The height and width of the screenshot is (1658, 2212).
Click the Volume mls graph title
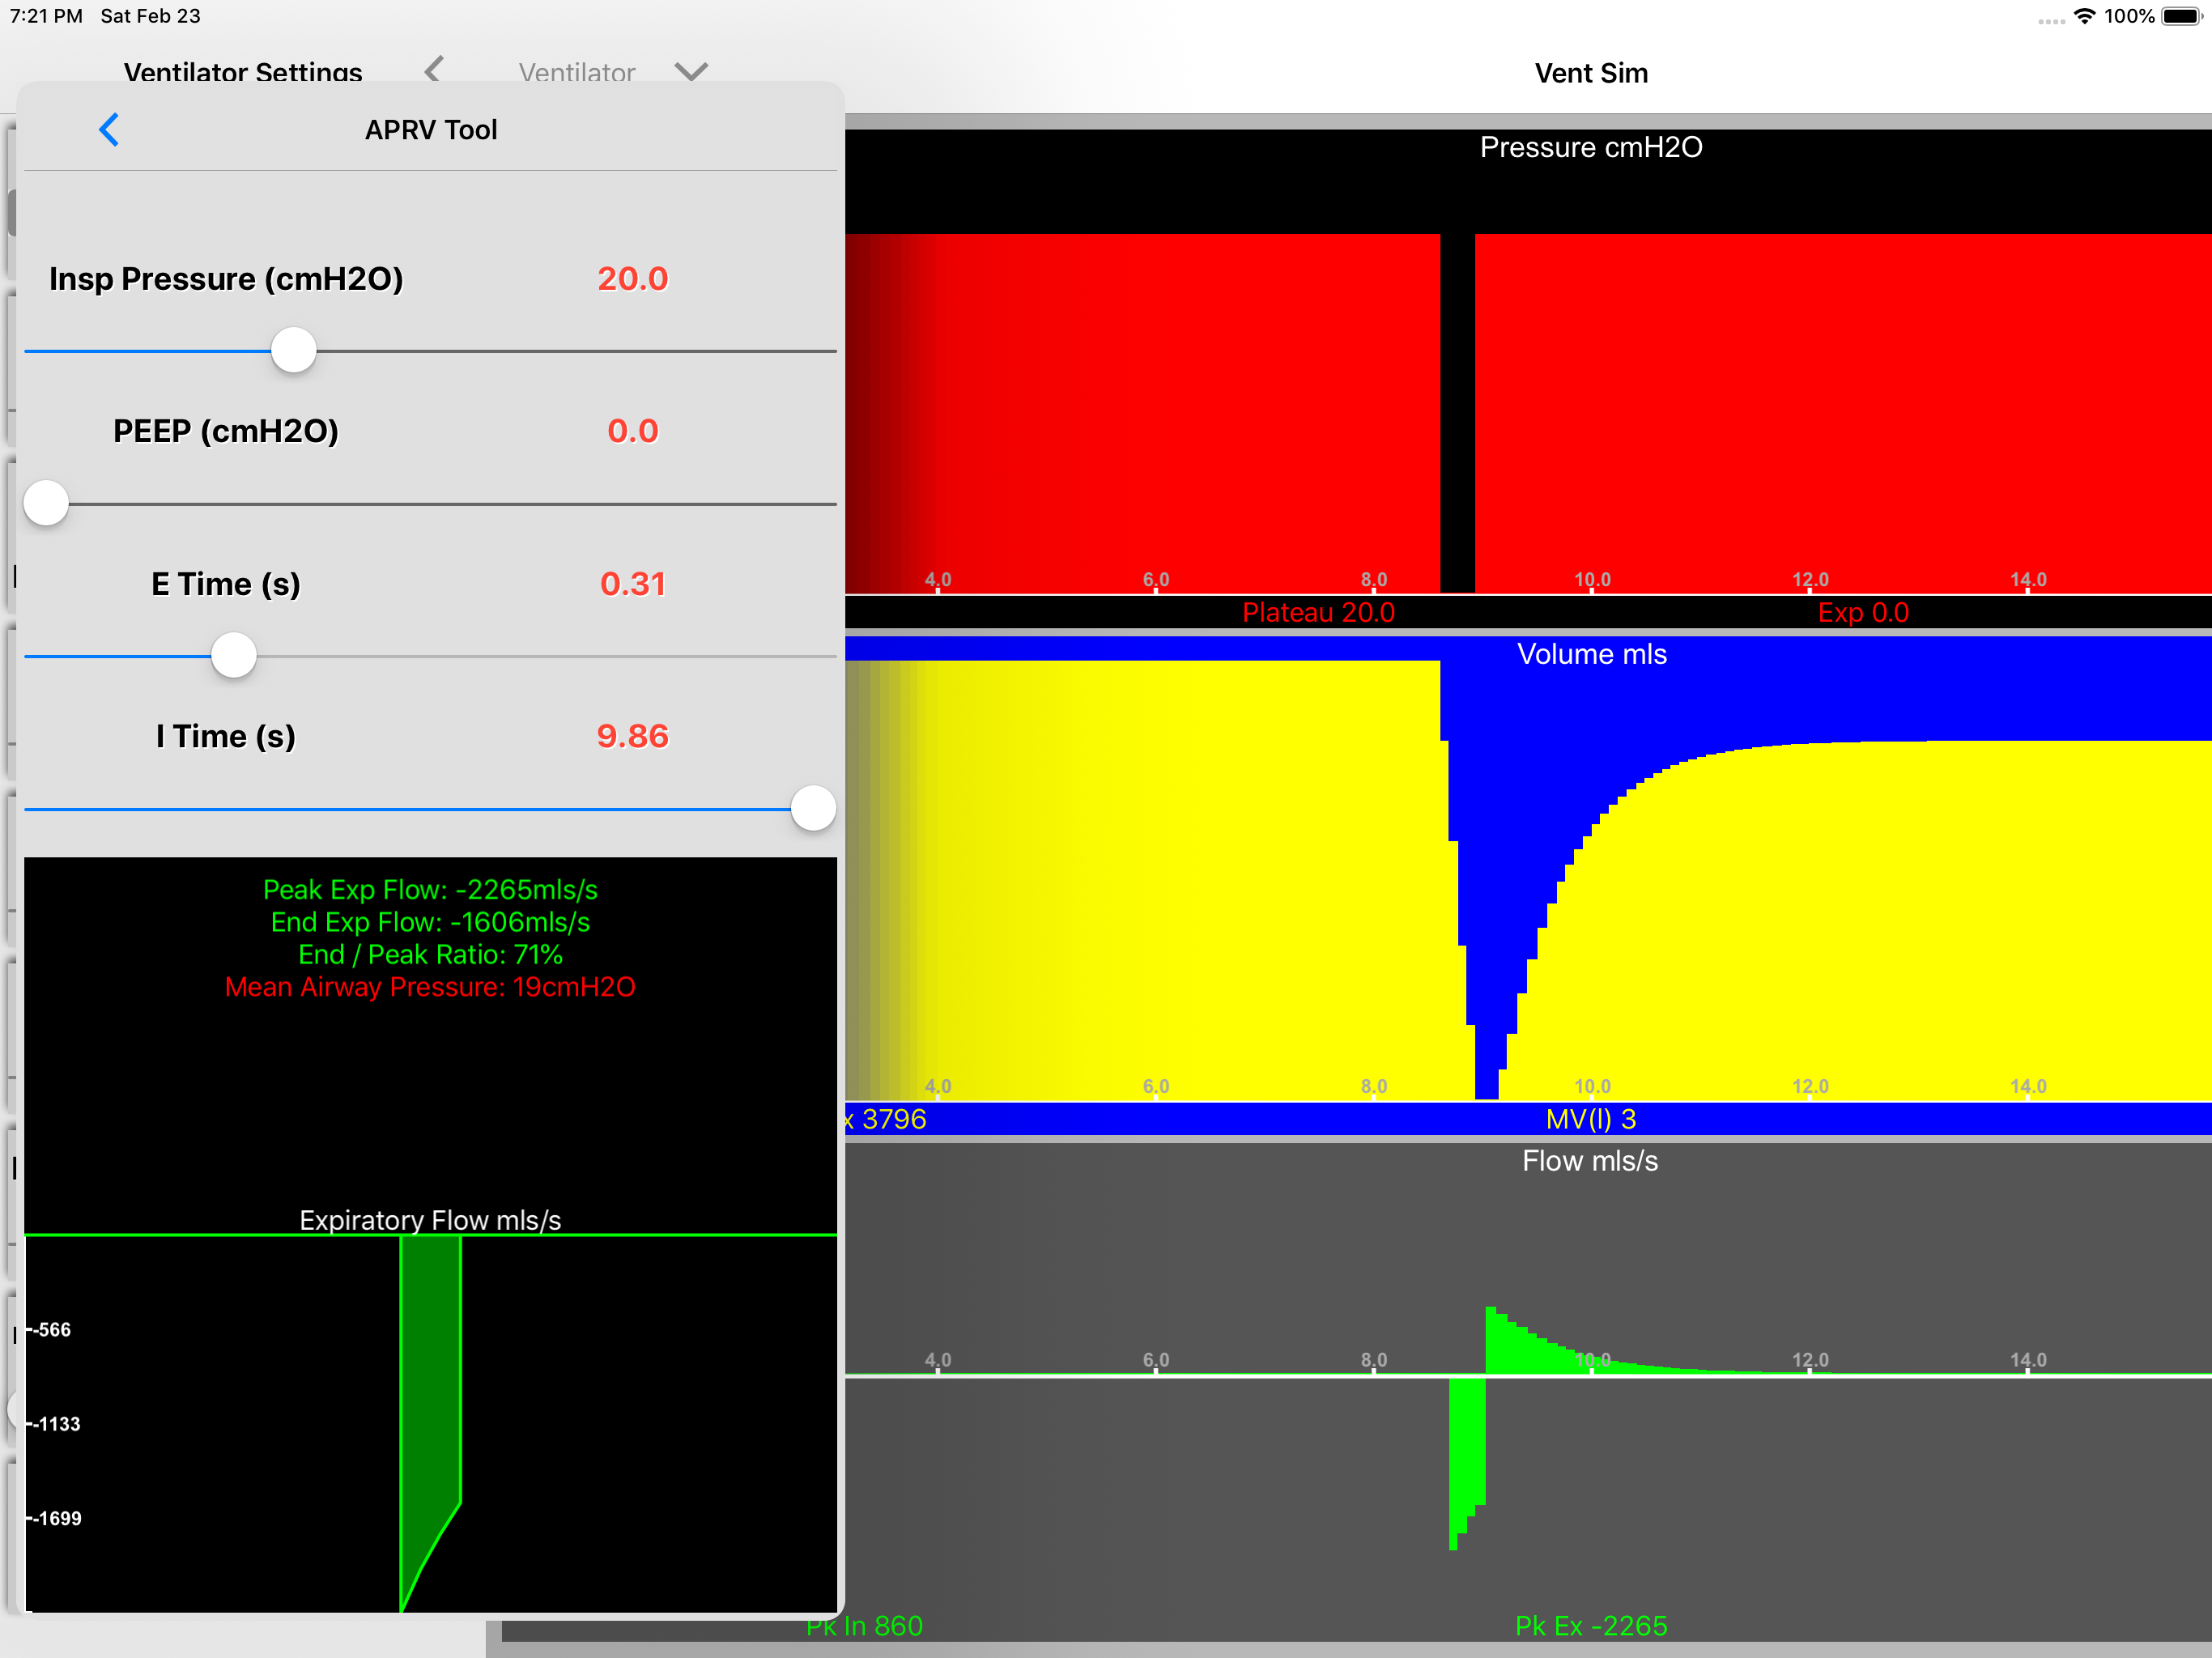[x=1591, y=655]
